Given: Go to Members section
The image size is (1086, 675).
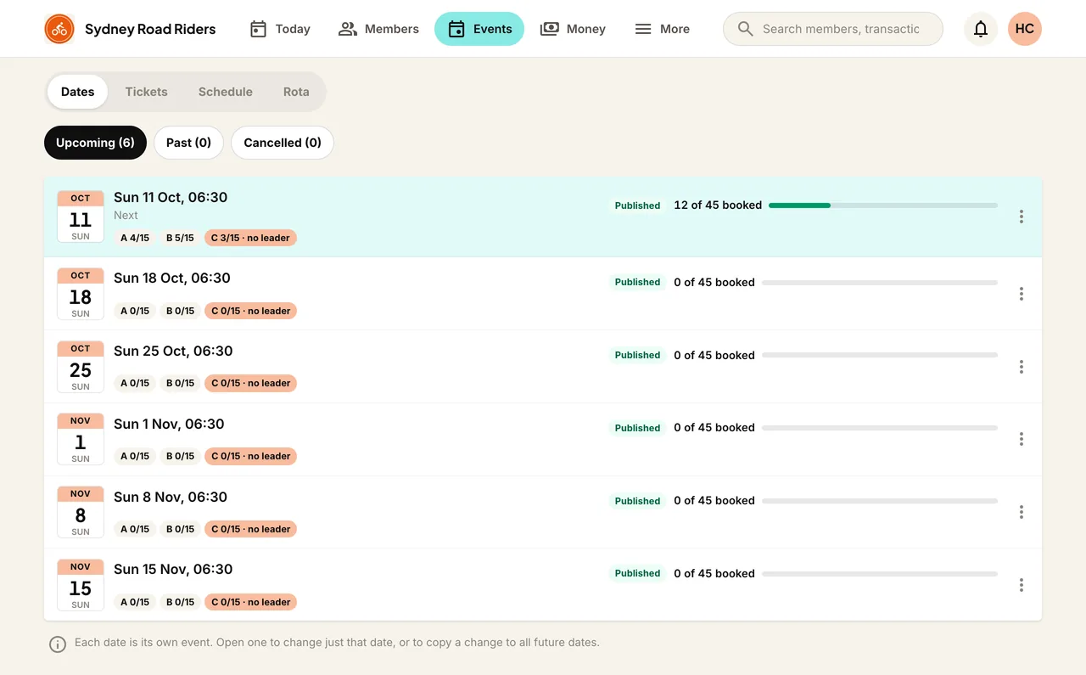Looking at the screenshot, I should pyautogui.click(x=378, y=29).
